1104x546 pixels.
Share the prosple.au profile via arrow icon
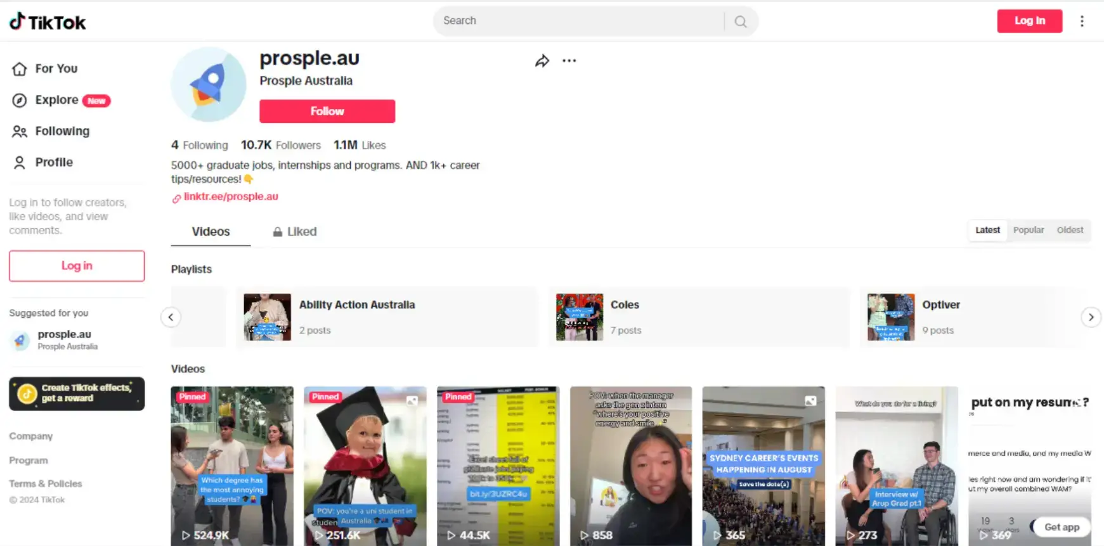542,61
